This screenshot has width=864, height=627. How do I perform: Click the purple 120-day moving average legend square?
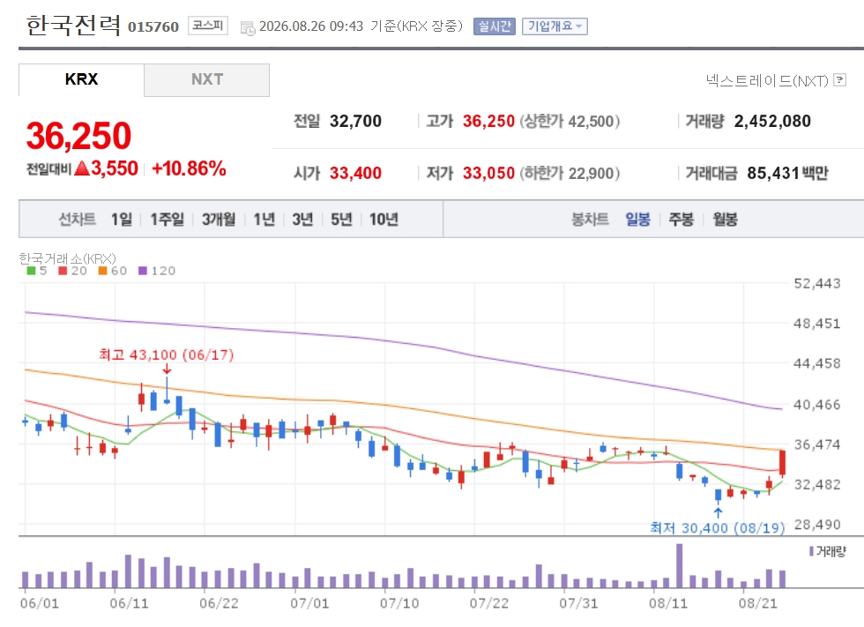point(143,271)
